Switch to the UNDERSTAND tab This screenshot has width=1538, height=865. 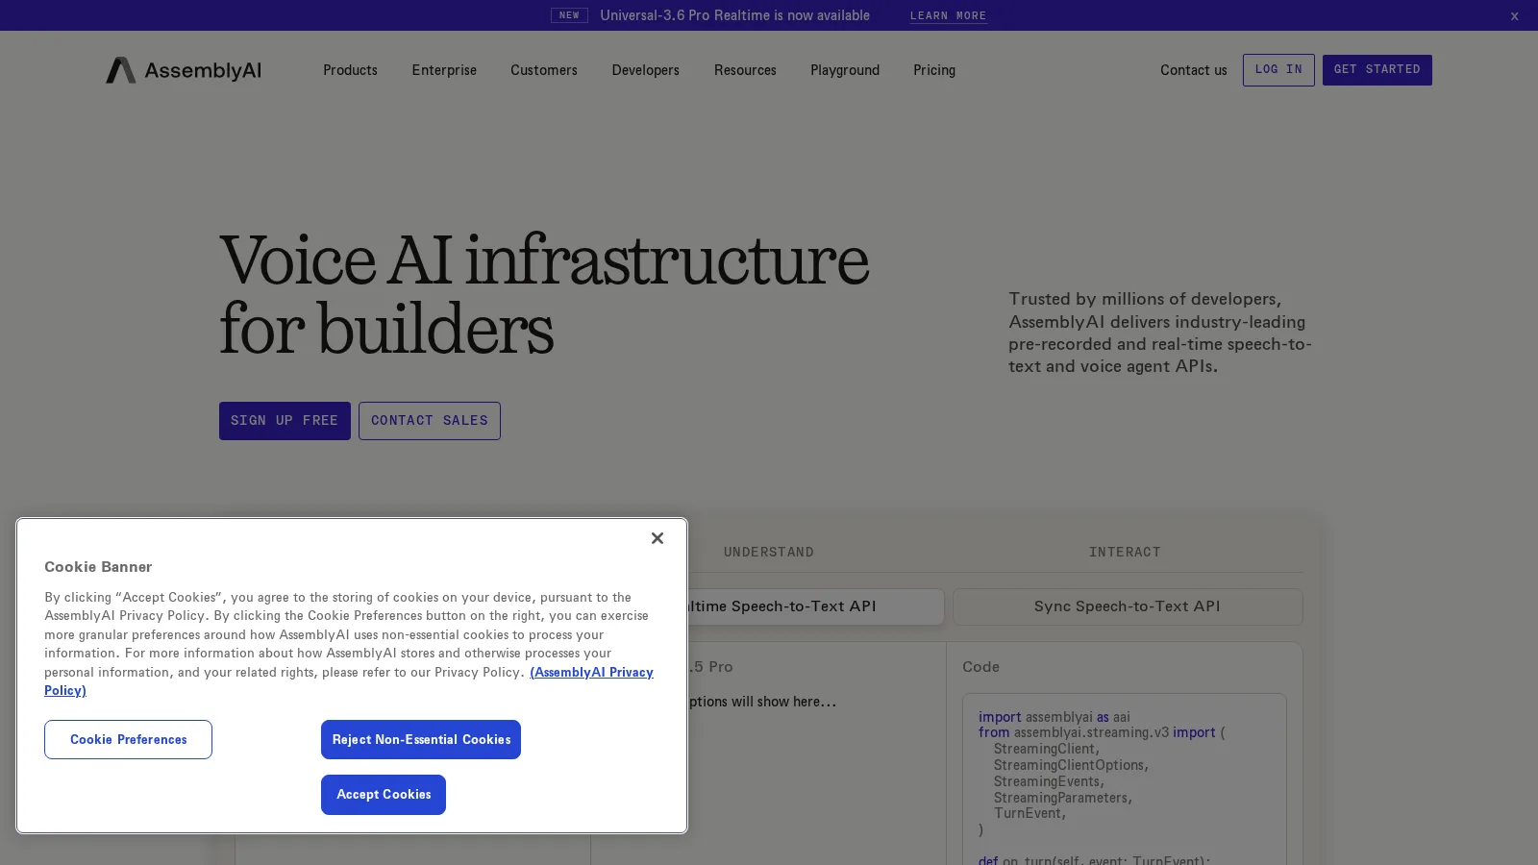[x=769, y=552]
